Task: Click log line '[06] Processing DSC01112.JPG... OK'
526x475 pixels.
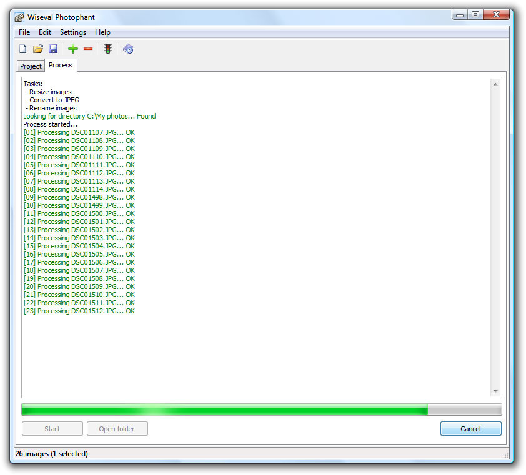Action: pyautogui.click(x=79, y=173)
